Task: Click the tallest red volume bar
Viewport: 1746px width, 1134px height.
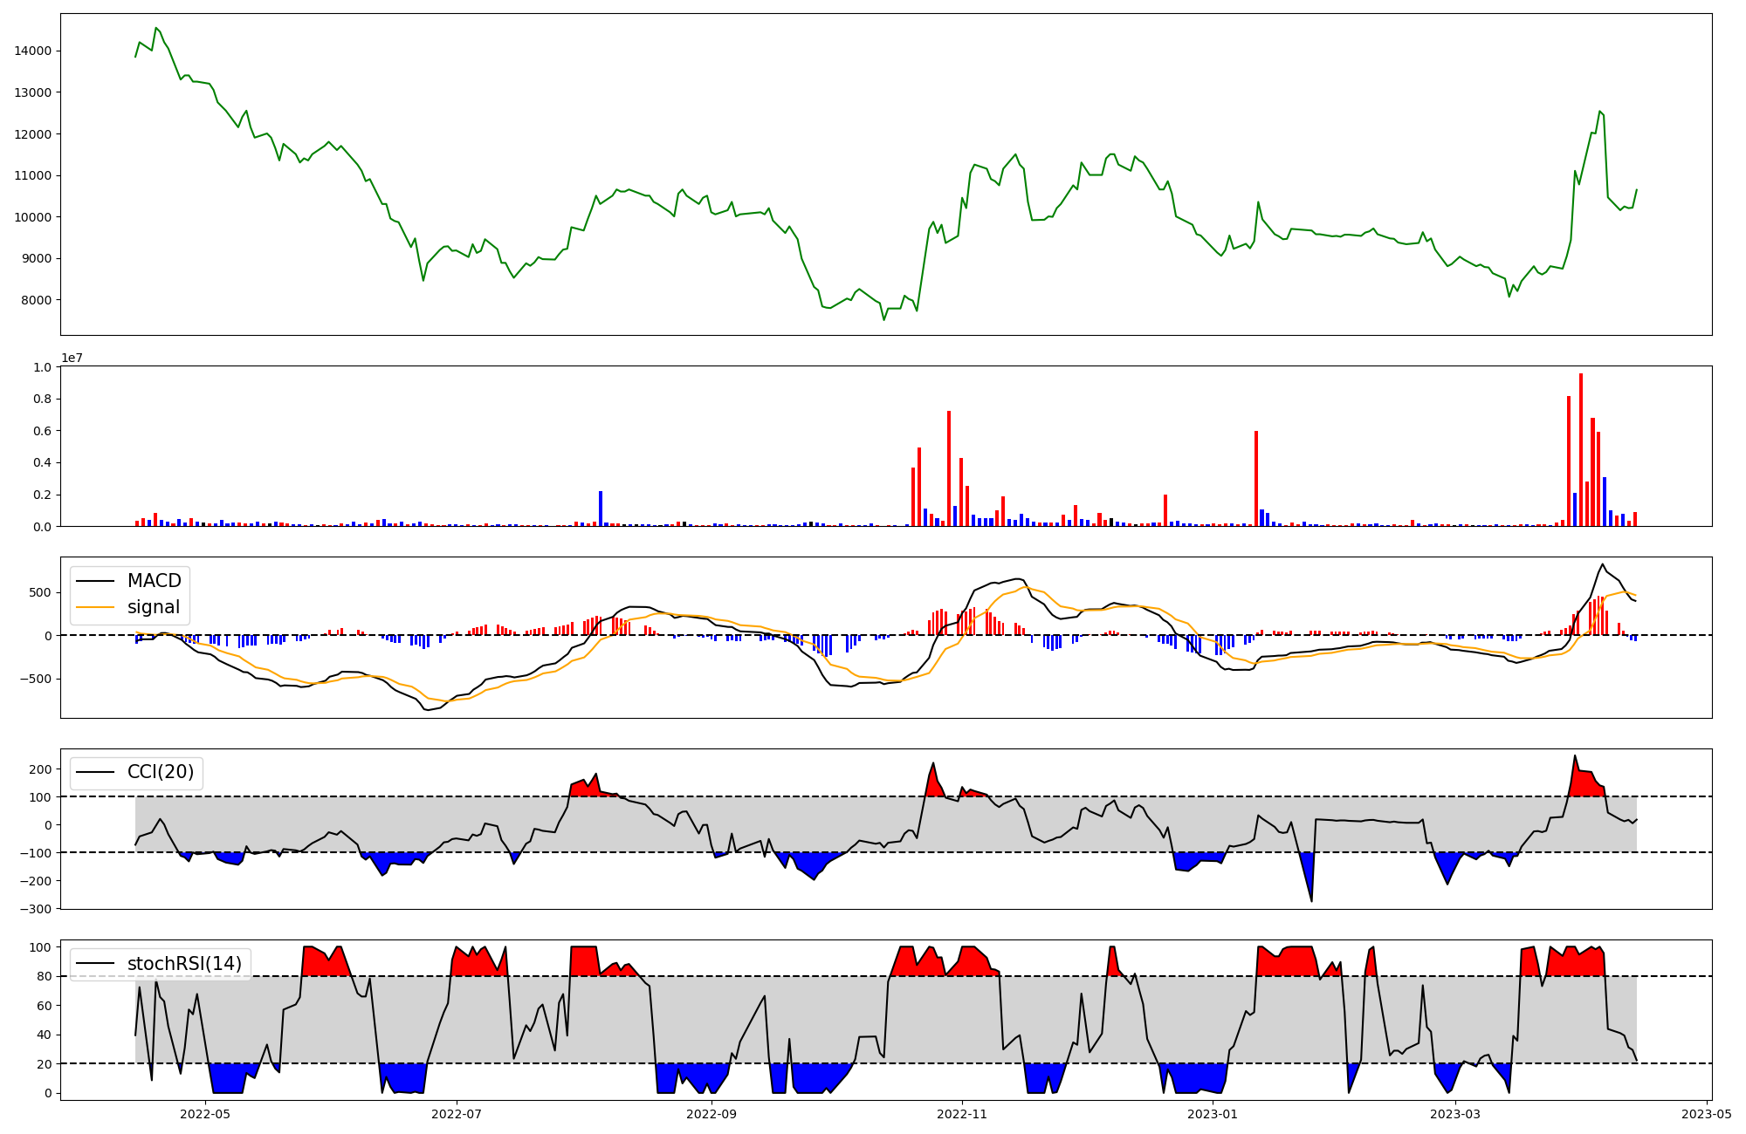Action: click(1580, 449)
